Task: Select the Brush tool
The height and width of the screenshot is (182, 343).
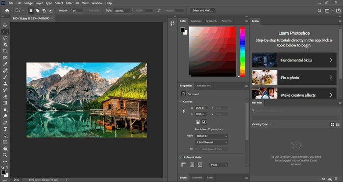Action: [x=5, y=77]
